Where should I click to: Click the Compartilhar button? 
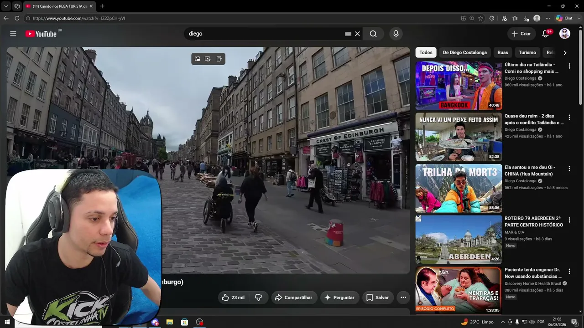(x=294, y=297)
